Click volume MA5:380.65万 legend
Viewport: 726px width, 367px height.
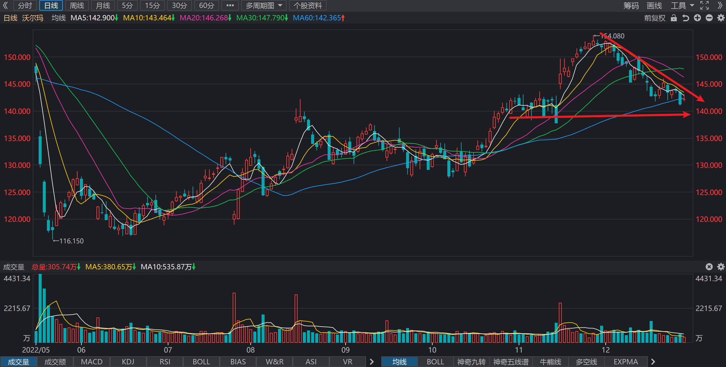(x=111, y=267)
